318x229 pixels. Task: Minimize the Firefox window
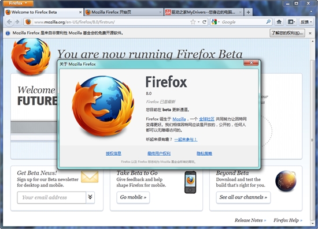pyautogui.click(x=287, y=3)
